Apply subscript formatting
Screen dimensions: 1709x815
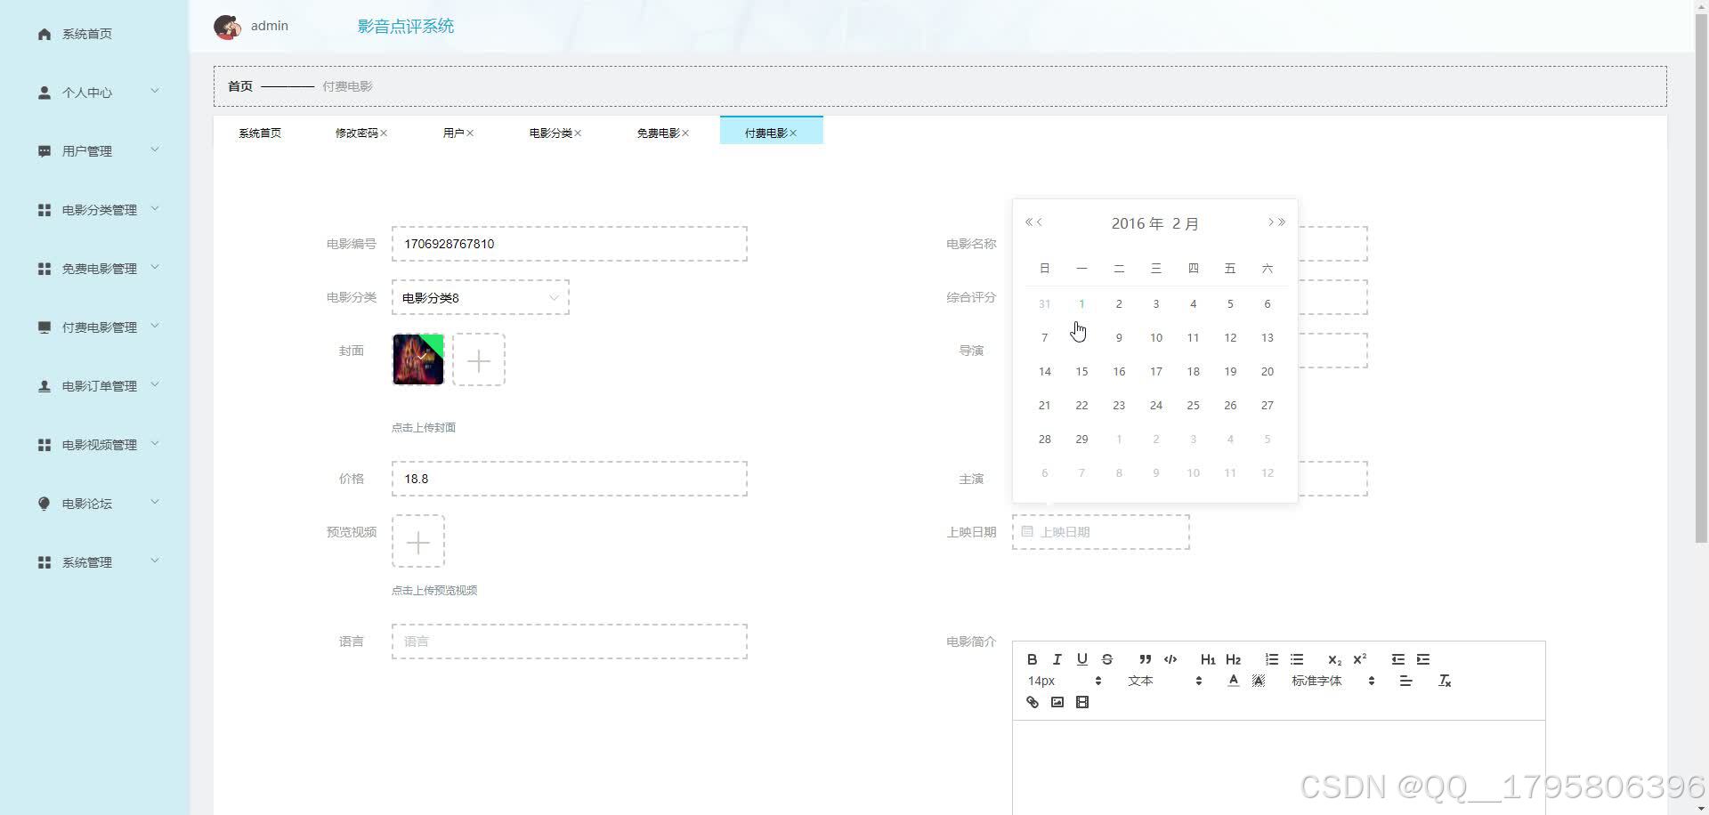coord(1333,659)
